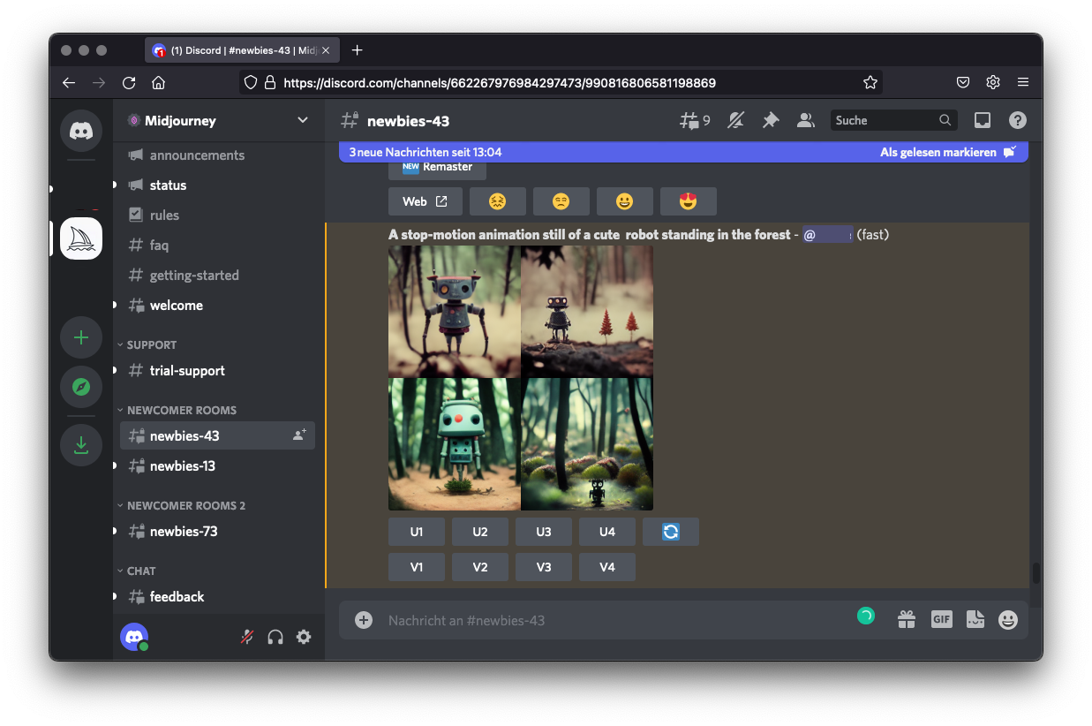Toggle headphones deafen in user panel
1092x726 pixels.
click(x=275, y=637)
